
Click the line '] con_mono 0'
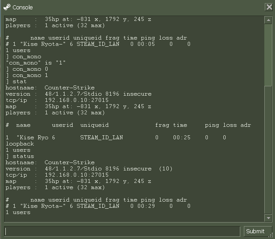tap(27, 69)
